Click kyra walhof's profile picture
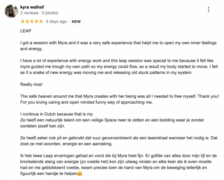Image resolution: width=224 pixels, height=180 pixels. (11, 11)
